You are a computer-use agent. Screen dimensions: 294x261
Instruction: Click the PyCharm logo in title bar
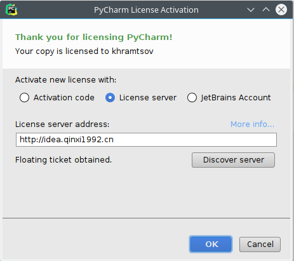pyautogui.click(x=11, y=10)
